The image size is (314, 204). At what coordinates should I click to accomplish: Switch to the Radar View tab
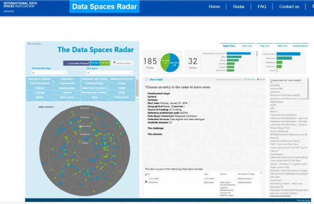[x=229, y=46]
